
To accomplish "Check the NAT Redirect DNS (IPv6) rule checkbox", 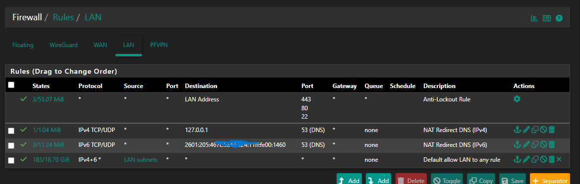I will coord(11,145).
